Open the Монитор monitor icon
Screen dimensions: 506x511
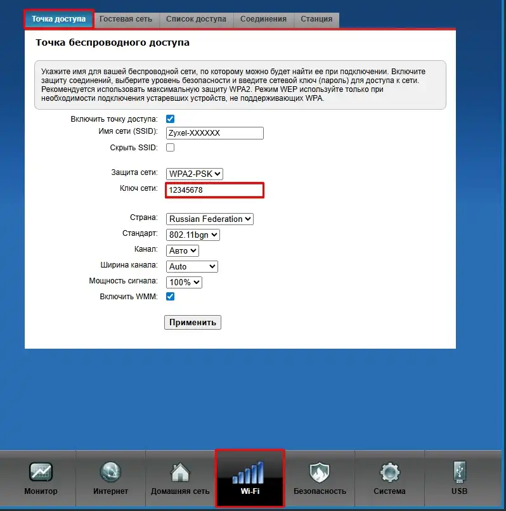(41, 474)
